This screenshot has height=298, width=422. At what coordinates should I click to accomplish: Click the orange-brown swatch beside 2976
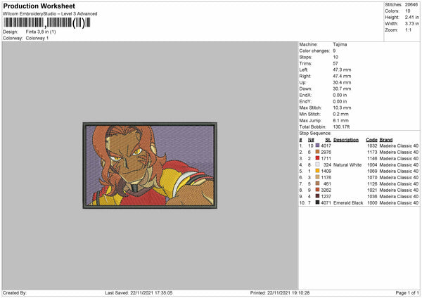[317, 152]
